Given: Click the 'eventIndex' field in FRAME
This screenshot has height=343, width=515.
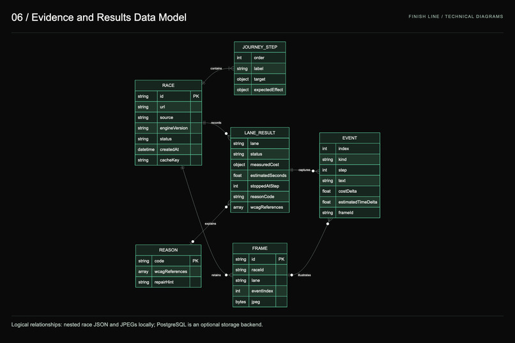Looking at the screenshot, I should point(263,291).
